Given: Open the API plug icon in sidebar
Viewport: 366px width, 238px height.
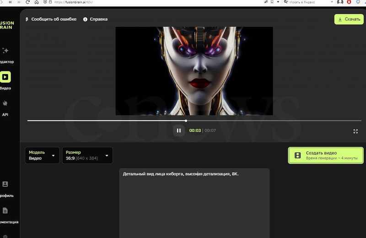Looking at the screenshot, I should pos(5,103).
